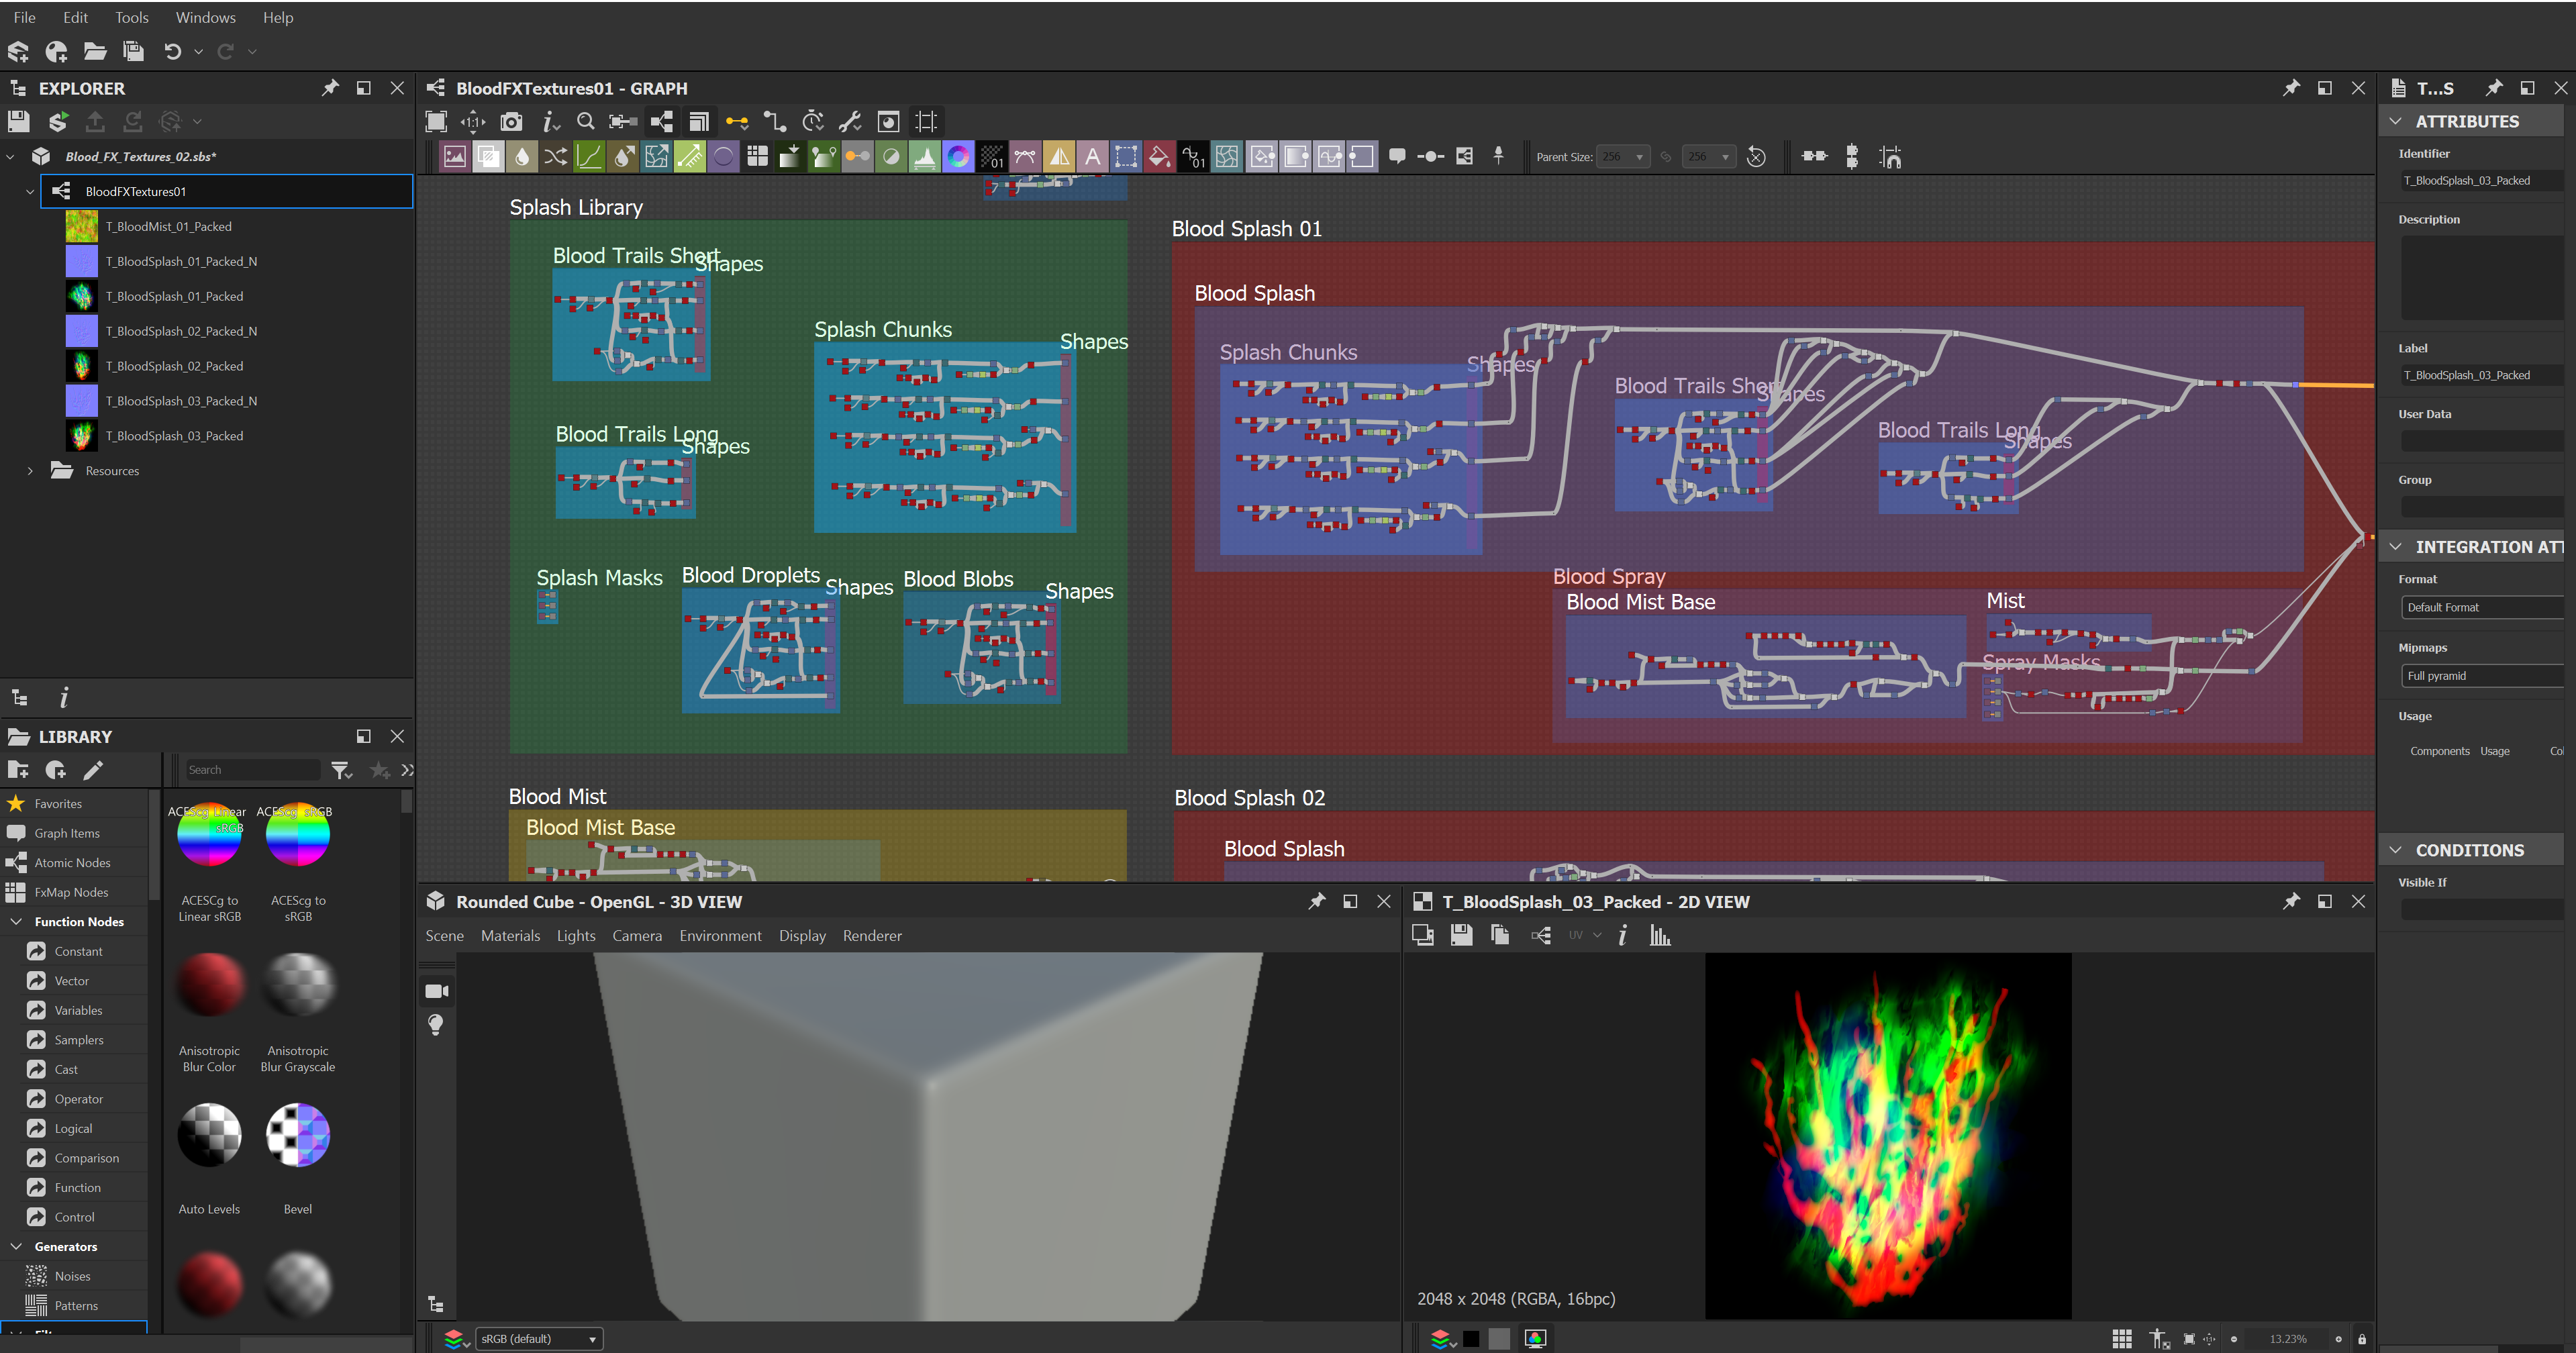Click the graph search magnifier icon
2576x1353 pixels.
coord(586,122)
